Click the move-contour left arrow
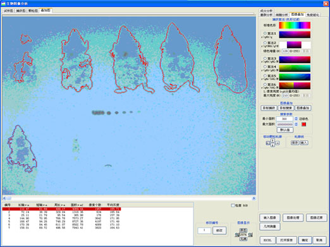 [x=268, y=143]
